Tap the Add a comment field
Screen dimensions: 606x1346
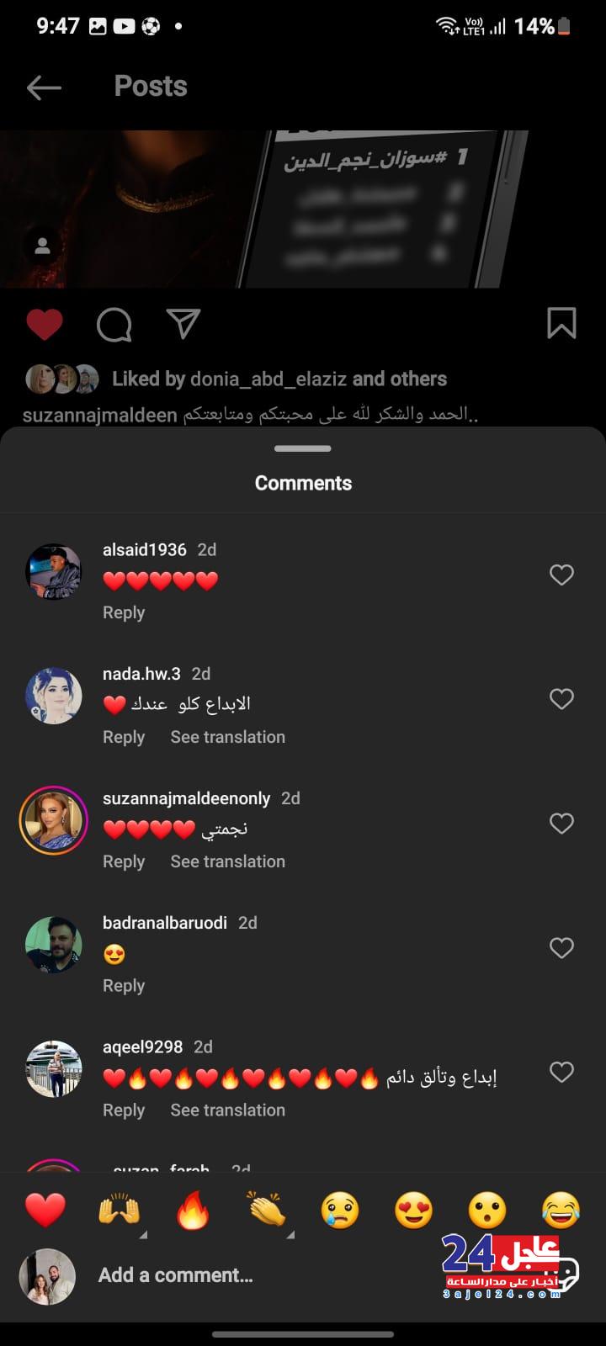[x=252, y=1275]
